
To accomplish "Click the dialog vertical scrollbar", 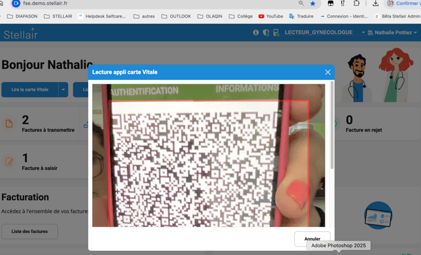I will (332, 128).
